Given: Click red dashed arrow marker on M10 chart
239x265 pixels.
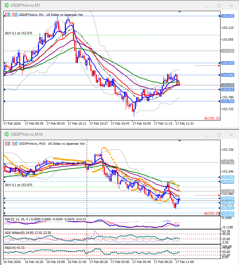Looking at the screenshot, I should [218, 195].
